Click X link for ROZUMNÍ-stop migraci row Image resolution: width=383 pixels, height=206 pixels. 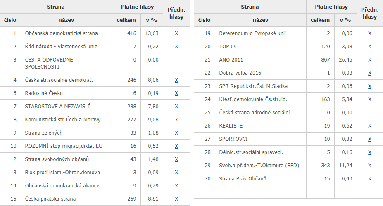click(x=176, y=146)
